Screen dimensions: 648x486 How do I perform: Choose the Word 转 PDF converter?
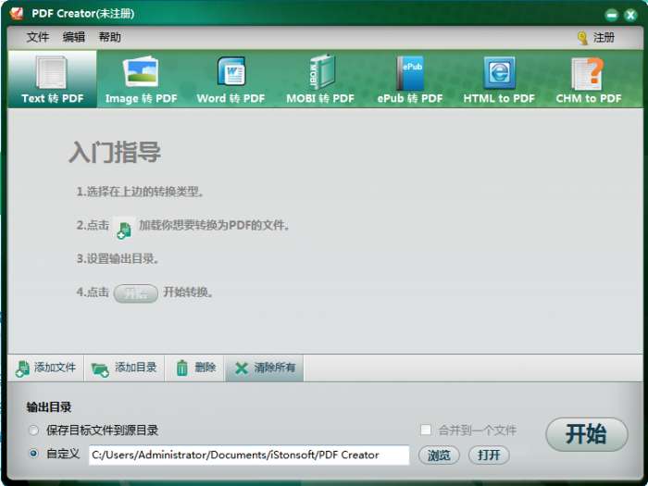(x=231, y=80)
